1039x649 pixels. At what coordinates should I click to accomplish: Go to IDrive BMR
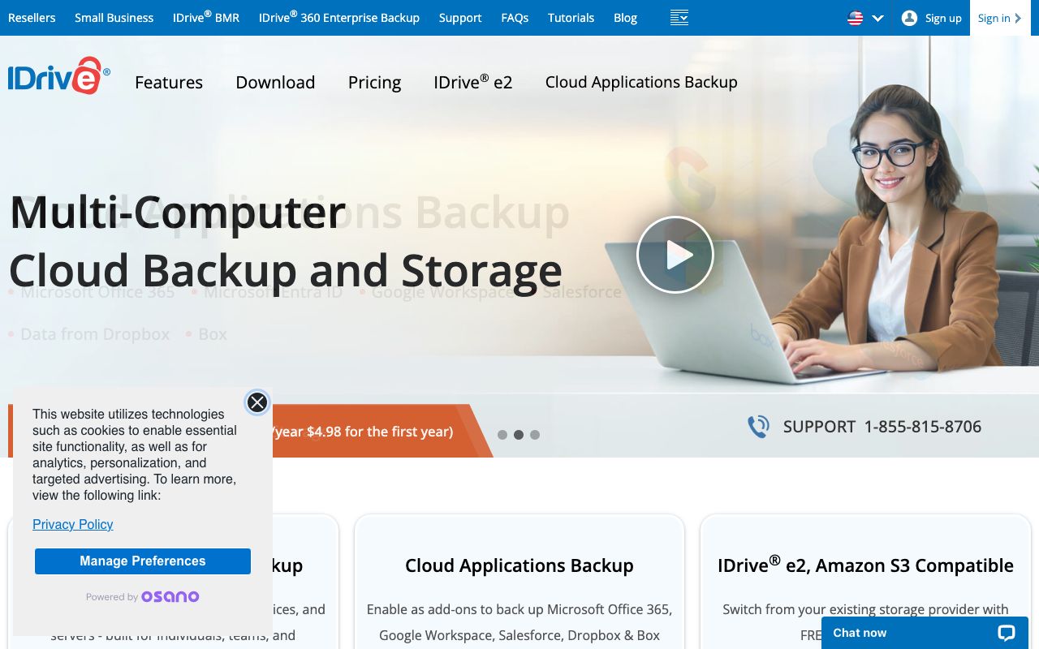206,17
